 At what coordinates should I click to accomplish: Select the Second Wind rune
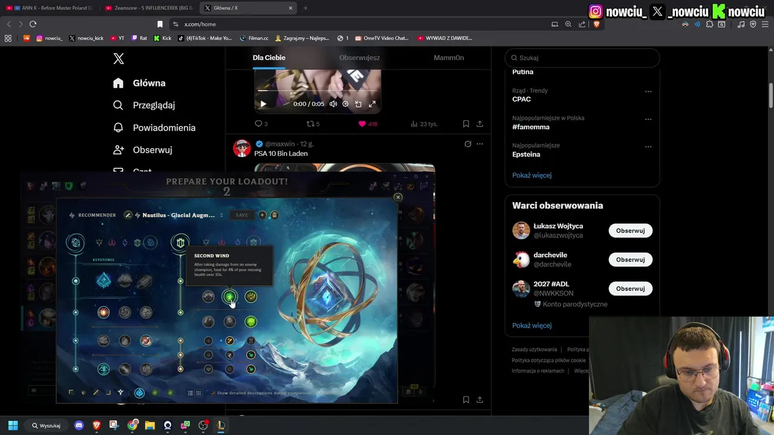[x=229, y=296]
